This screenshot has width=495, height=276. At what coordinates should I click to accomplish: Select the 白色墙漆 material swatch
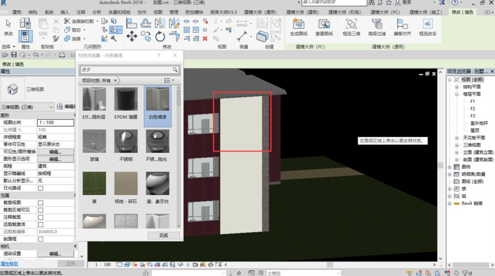point(157,106)
